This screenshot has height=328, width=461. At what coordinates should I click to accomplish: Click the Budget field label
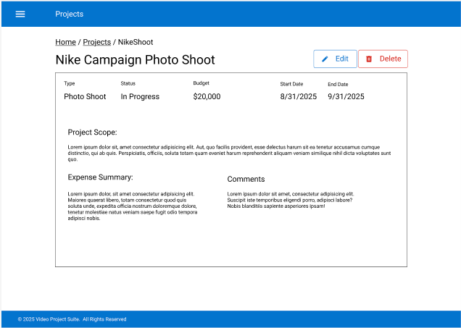click(x=201, y=83)
